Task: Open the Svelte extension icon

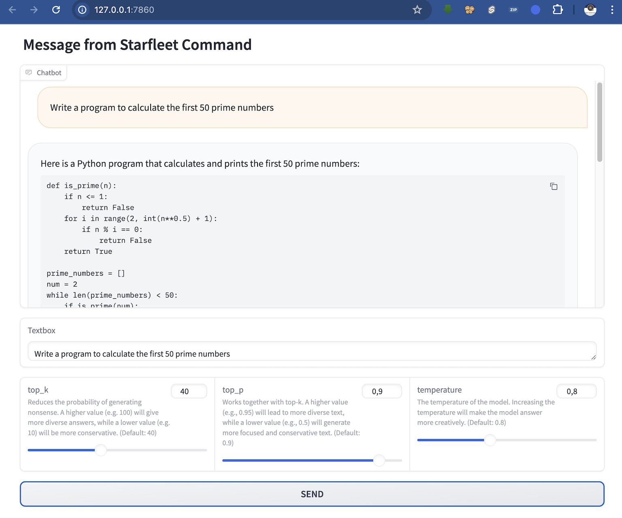Action: coord(491,9)
